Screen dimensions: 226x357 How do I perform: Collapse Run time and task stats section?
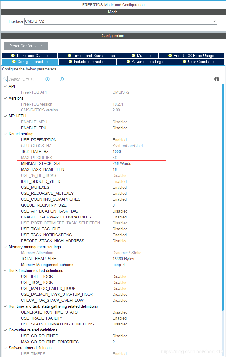[x=5, y=306]
